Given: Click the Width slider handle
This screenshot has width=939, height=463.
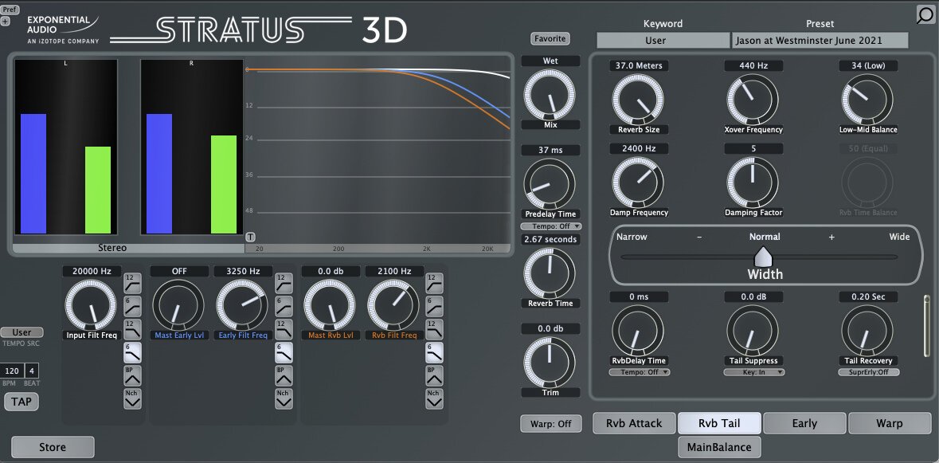Looking at the screenshot, I should 764,257.
